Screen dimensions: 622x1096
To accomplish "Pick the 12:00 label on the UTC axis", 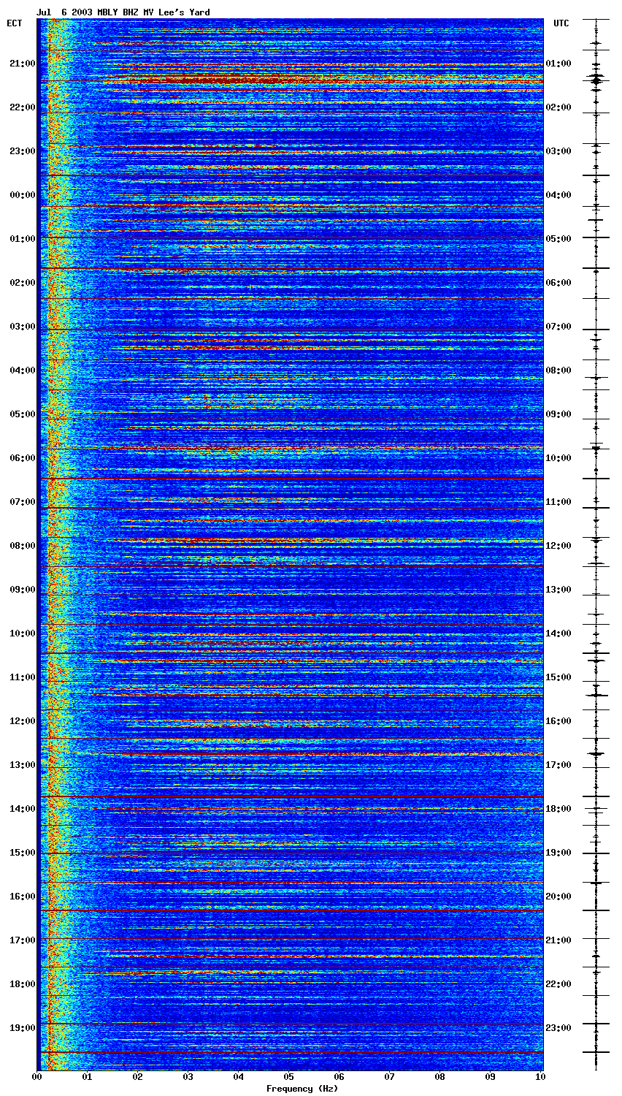I will pos(558,546).
